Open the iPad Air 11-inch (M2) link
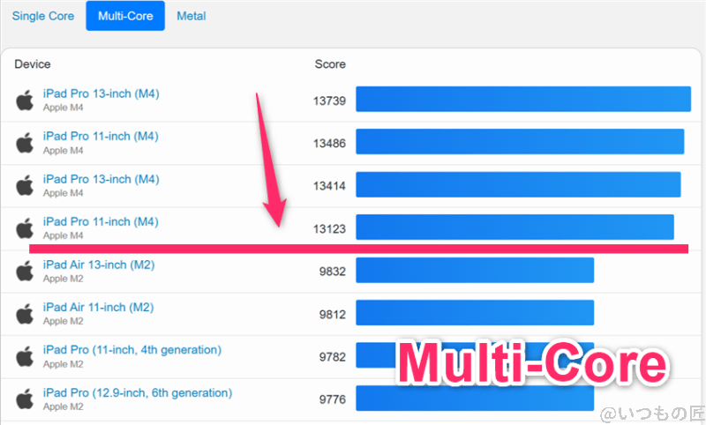The height and width of the screenshot is (425, 706). click(98, 307)
